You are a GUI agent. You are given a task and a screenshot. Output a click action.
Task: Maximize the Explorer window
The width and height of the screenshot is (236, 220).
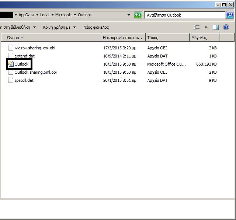(224, 5)
